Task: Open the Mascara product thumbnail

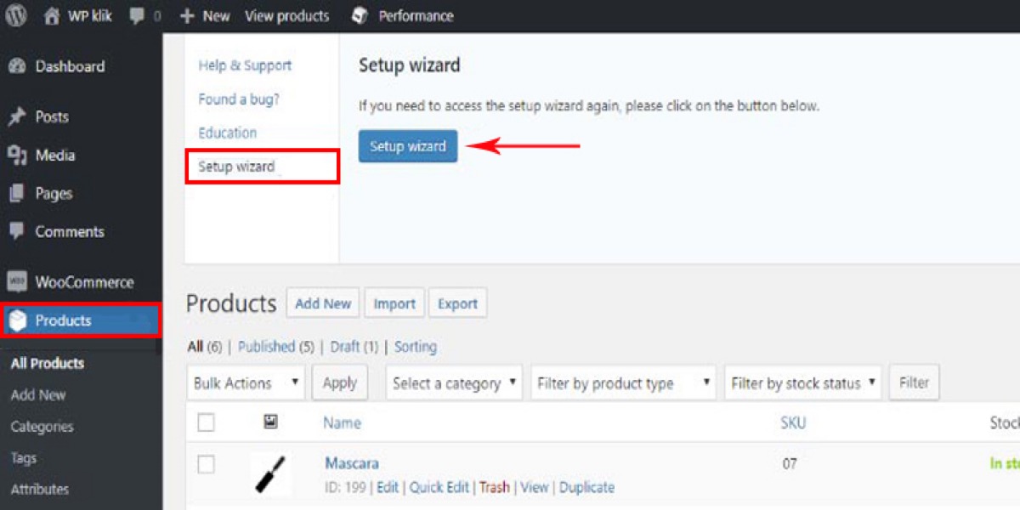Action: tap(271, 474)
